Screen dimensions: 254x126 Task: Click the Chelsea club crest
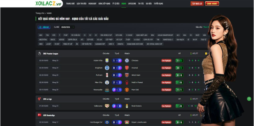tap(127, 60)
